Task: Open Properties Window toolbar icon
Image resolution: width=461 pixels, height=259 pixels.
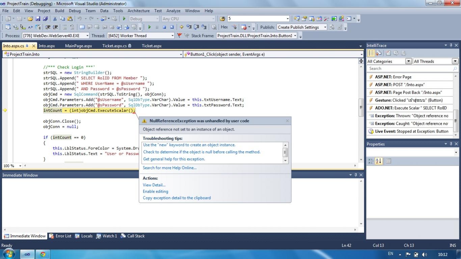Action: pyautogui.click(x=304, y=19)
